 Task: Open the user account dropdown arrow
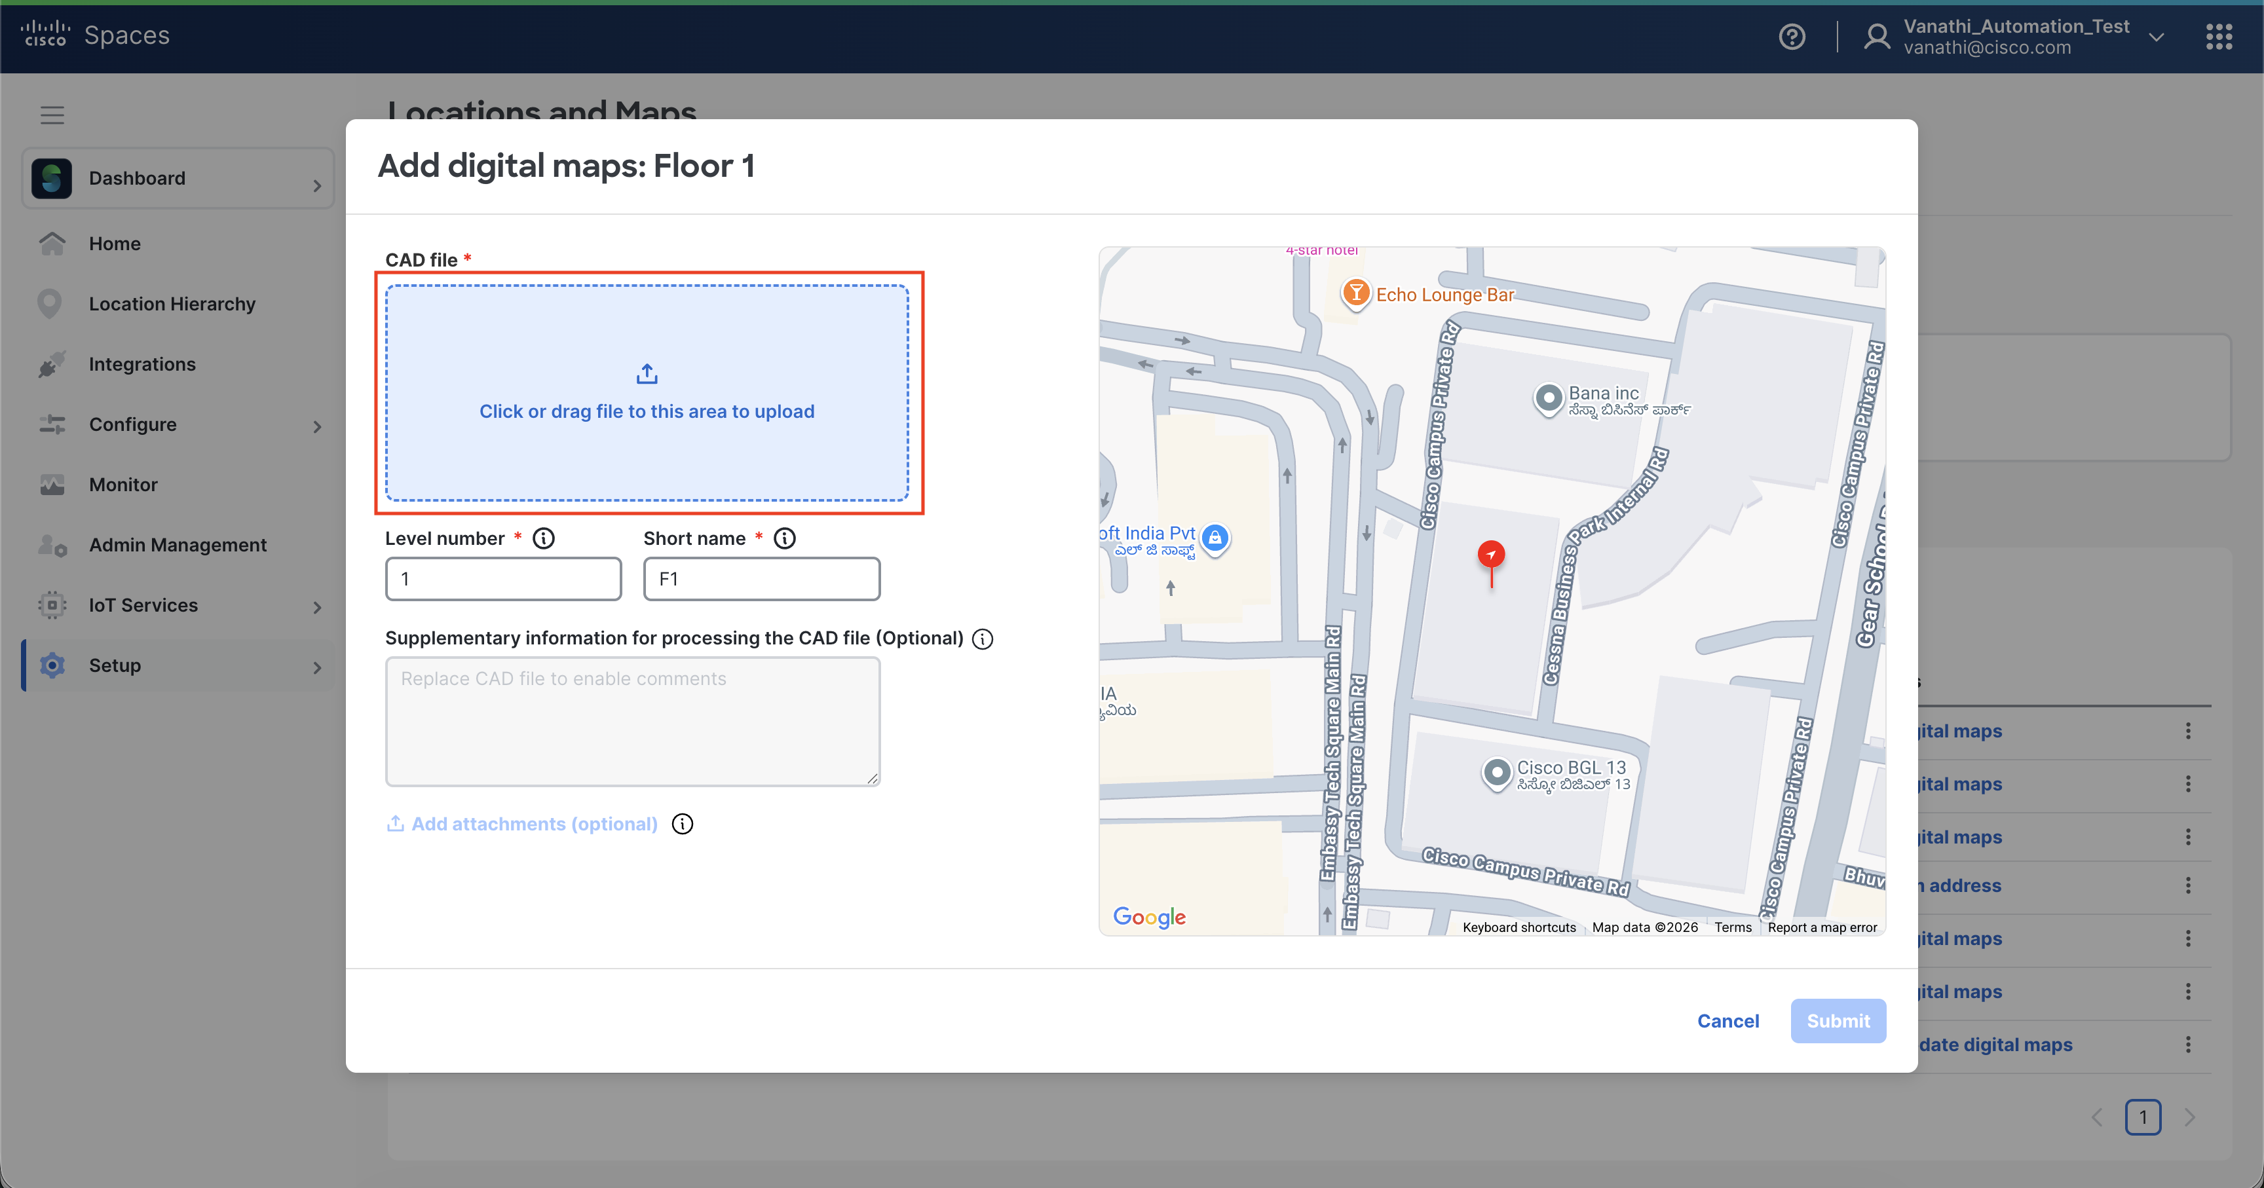point(2156,37)
